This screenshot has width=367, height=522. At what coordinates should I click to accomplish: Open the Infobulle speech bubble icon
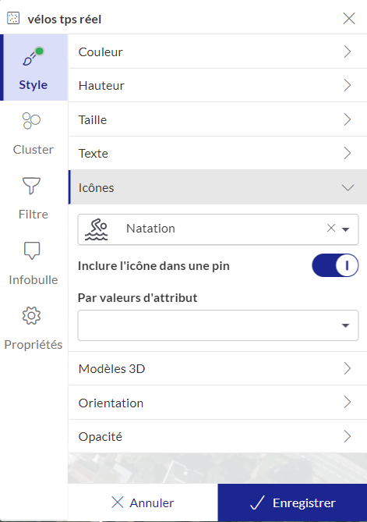pyautogui.click(x=32, y=250)
